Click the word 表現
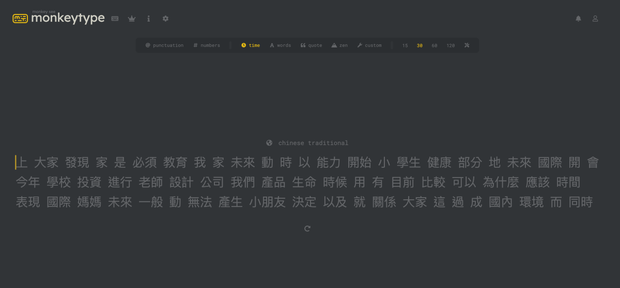This screenshot has height=288, width=620. [28, 202]
